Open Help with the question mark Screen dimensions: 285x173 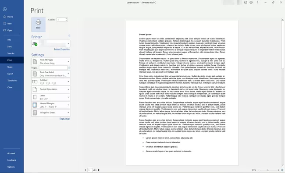point(257,2)
